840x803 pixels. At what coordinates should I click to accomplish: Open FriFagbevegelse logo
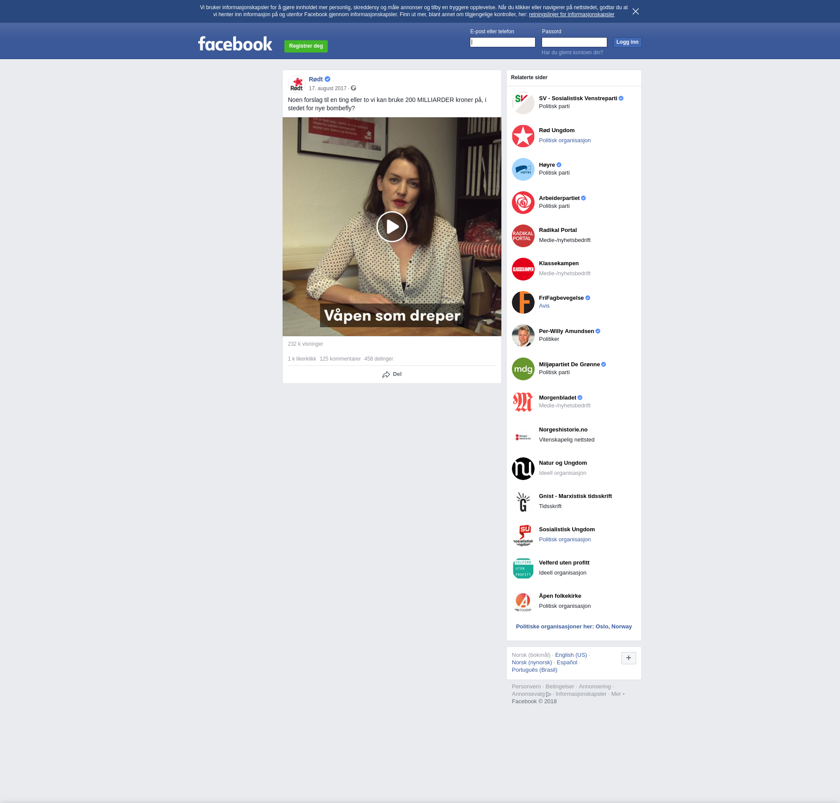point(523,302)
